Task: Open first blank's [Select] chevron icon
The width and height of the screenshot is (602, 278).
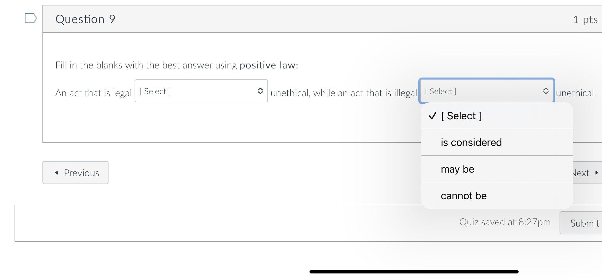Action: [260, 91]
